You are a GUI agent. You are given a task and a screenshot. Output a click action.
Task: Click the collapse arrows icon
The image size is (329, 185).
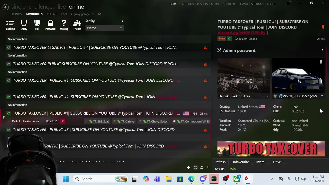[x=196, y=168]
